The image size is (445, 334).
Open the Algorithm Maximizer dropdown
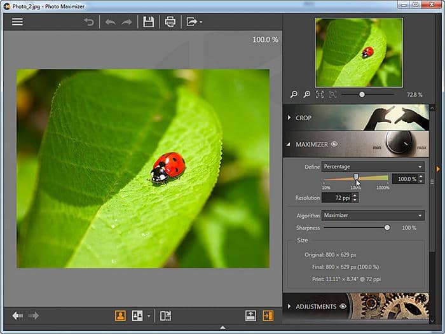tap(373, 215)
